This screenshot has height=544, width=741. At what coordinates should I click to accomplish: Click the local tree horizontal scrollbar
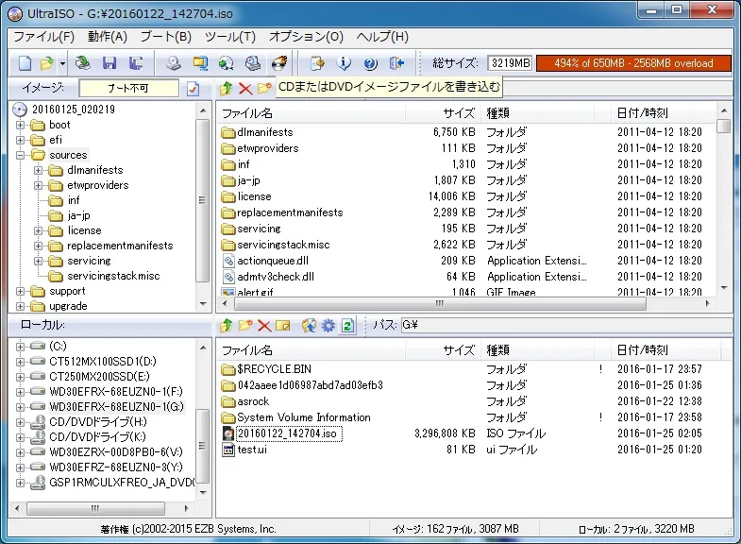point(96,508)
